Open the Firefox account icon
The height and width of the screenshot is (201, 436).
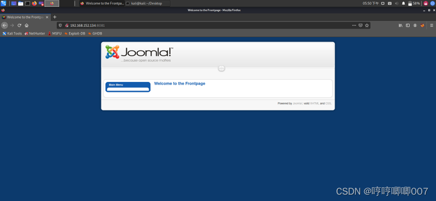coord(415,25)
